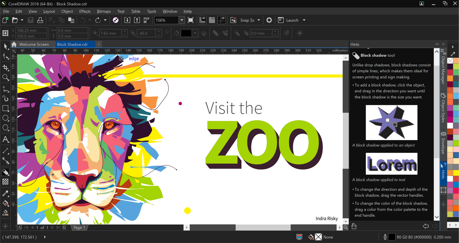459x243 pixels.
Task: Open the block shadow color dropdown
Action: pyautogui.click(x=195, y=33)
